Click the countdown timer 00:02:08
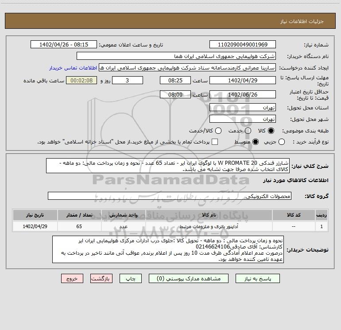 [81, 80]
